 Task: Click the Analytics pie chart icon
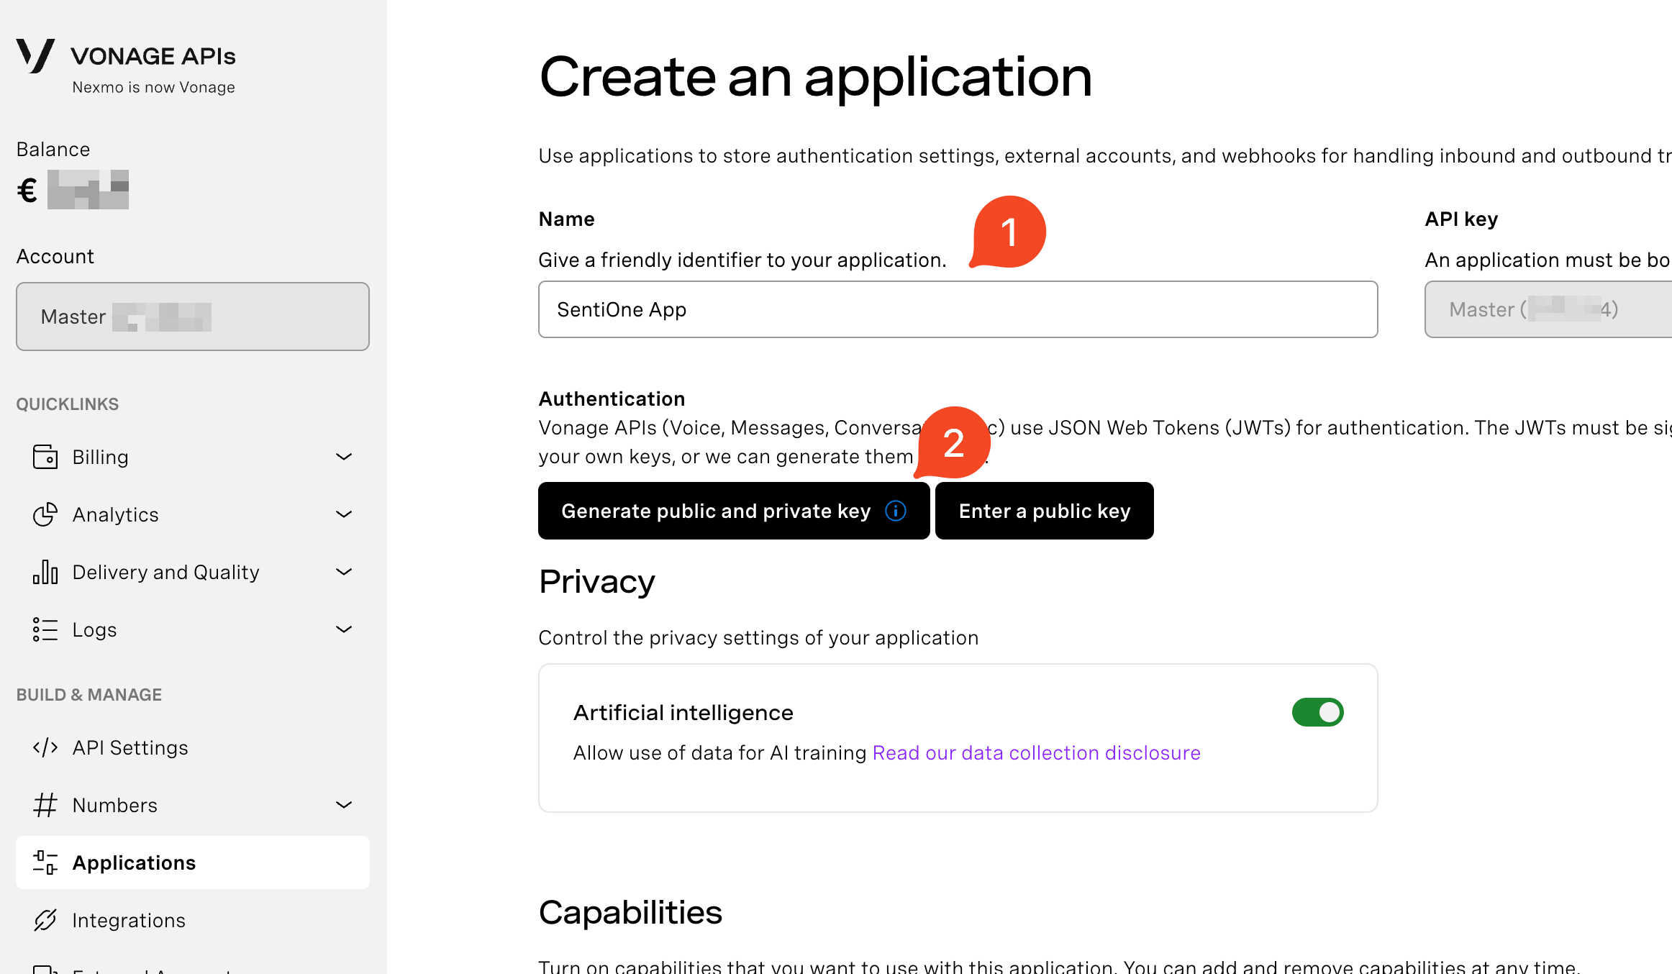pyautogui.click(x=45, y=514)
